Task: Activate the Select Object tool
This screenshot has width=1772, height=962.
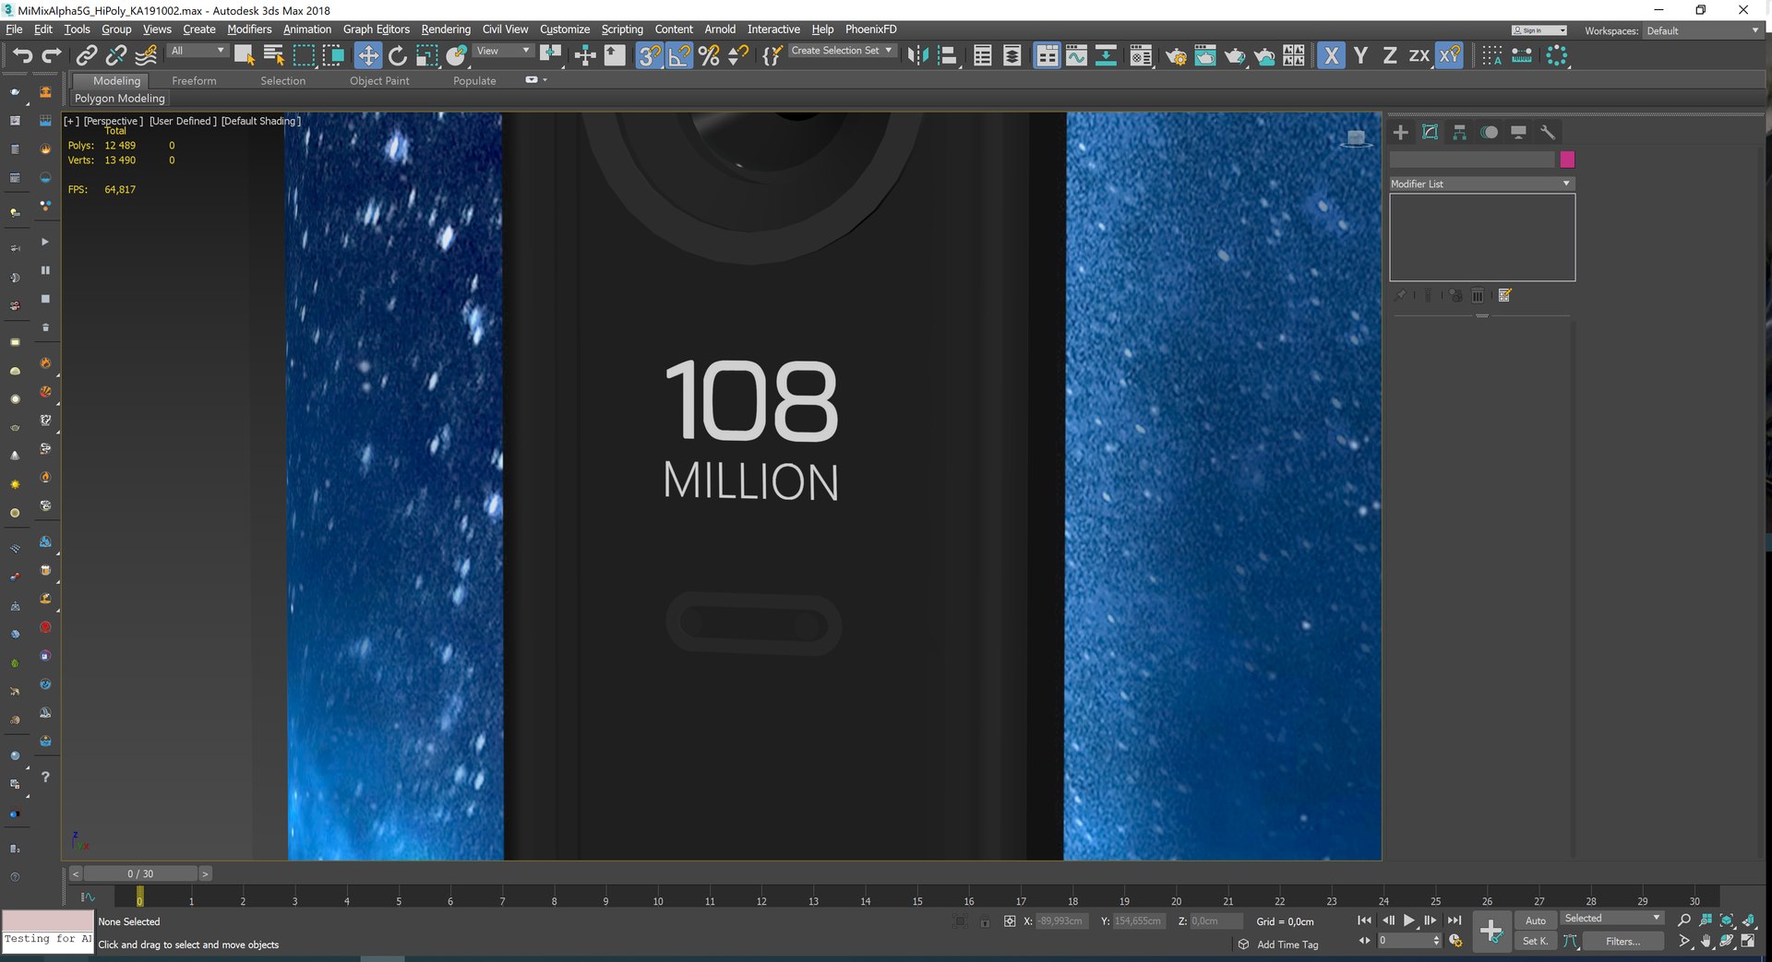Action: click(244, 56)
